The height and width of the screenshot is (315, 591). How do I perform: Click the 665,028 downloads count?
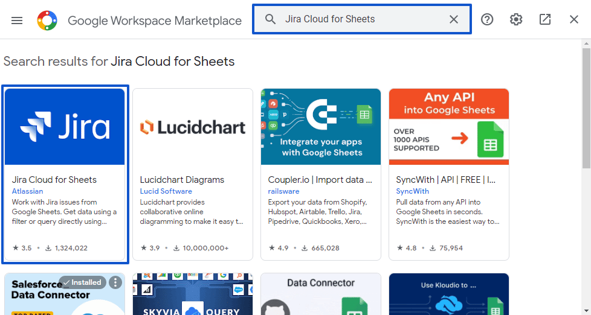[x=320, y=248]
